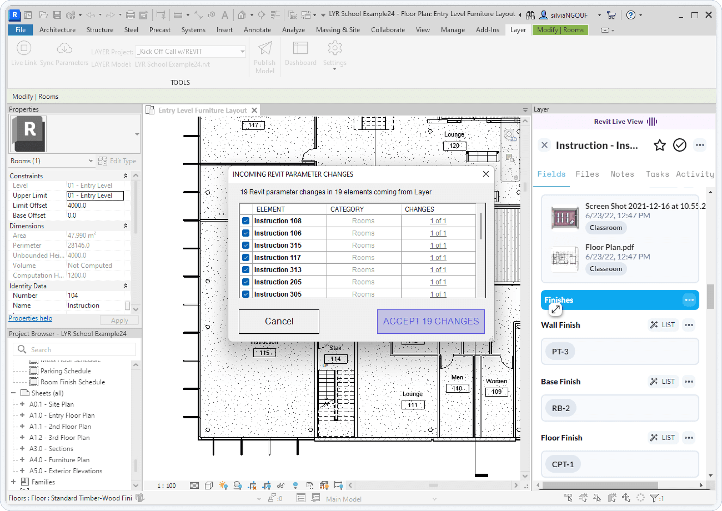Activate the Text tool in Quick Access Toolbar

pyautogui.click(x=225, y=15)
